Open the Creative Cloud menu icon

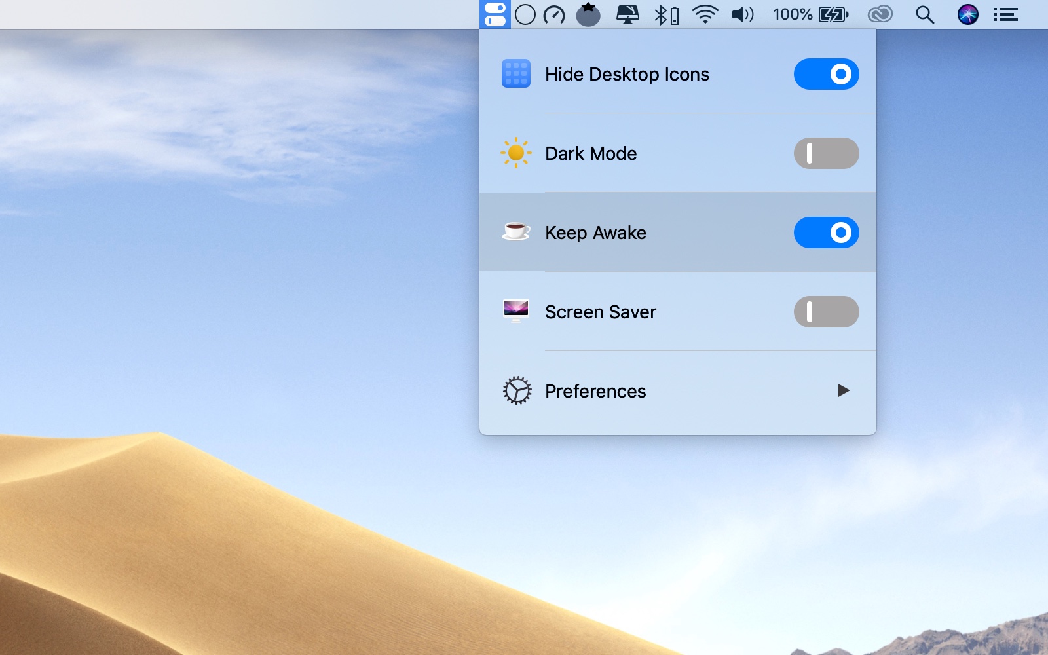(x=880, y=14)
